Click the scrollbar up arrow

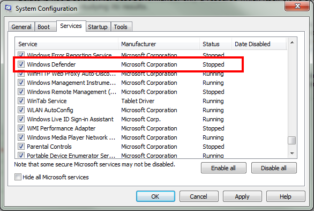click(292, 42)
